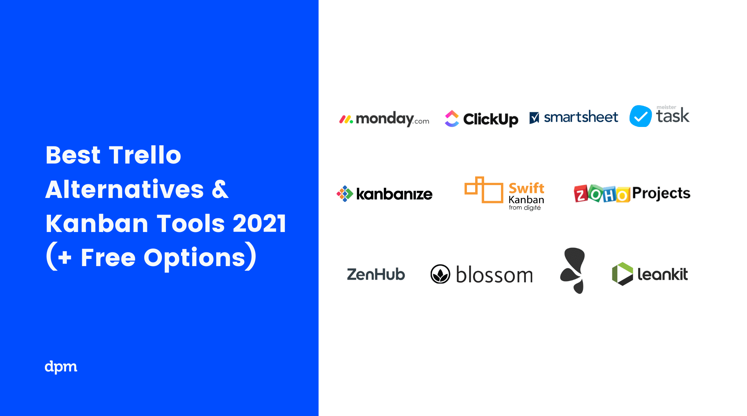Click the ZenHub logo
The height and width of the screenshot is (416, 747).
tap(374, 275)
